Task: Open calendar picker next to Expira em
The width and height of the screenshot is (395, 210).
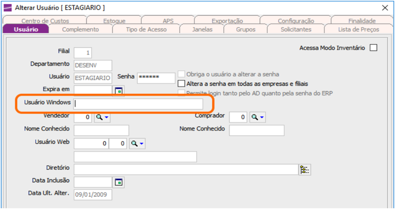Action: tap(118, 91)
